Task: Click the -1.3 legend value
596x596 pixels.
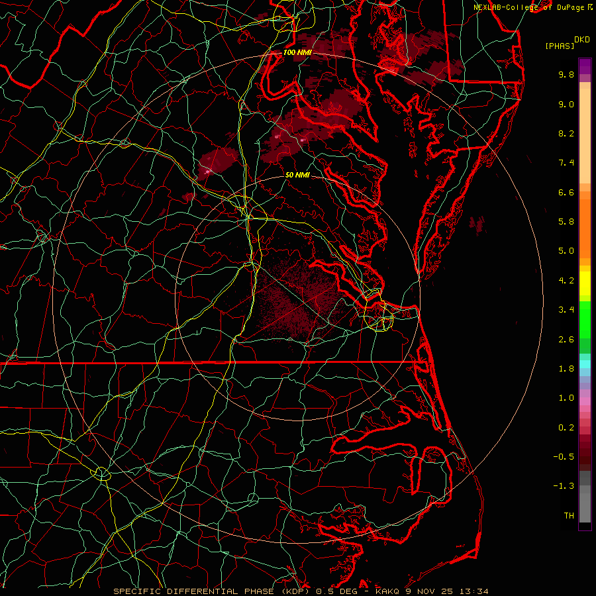Action: pyautogui.click(x=564, y=486)
